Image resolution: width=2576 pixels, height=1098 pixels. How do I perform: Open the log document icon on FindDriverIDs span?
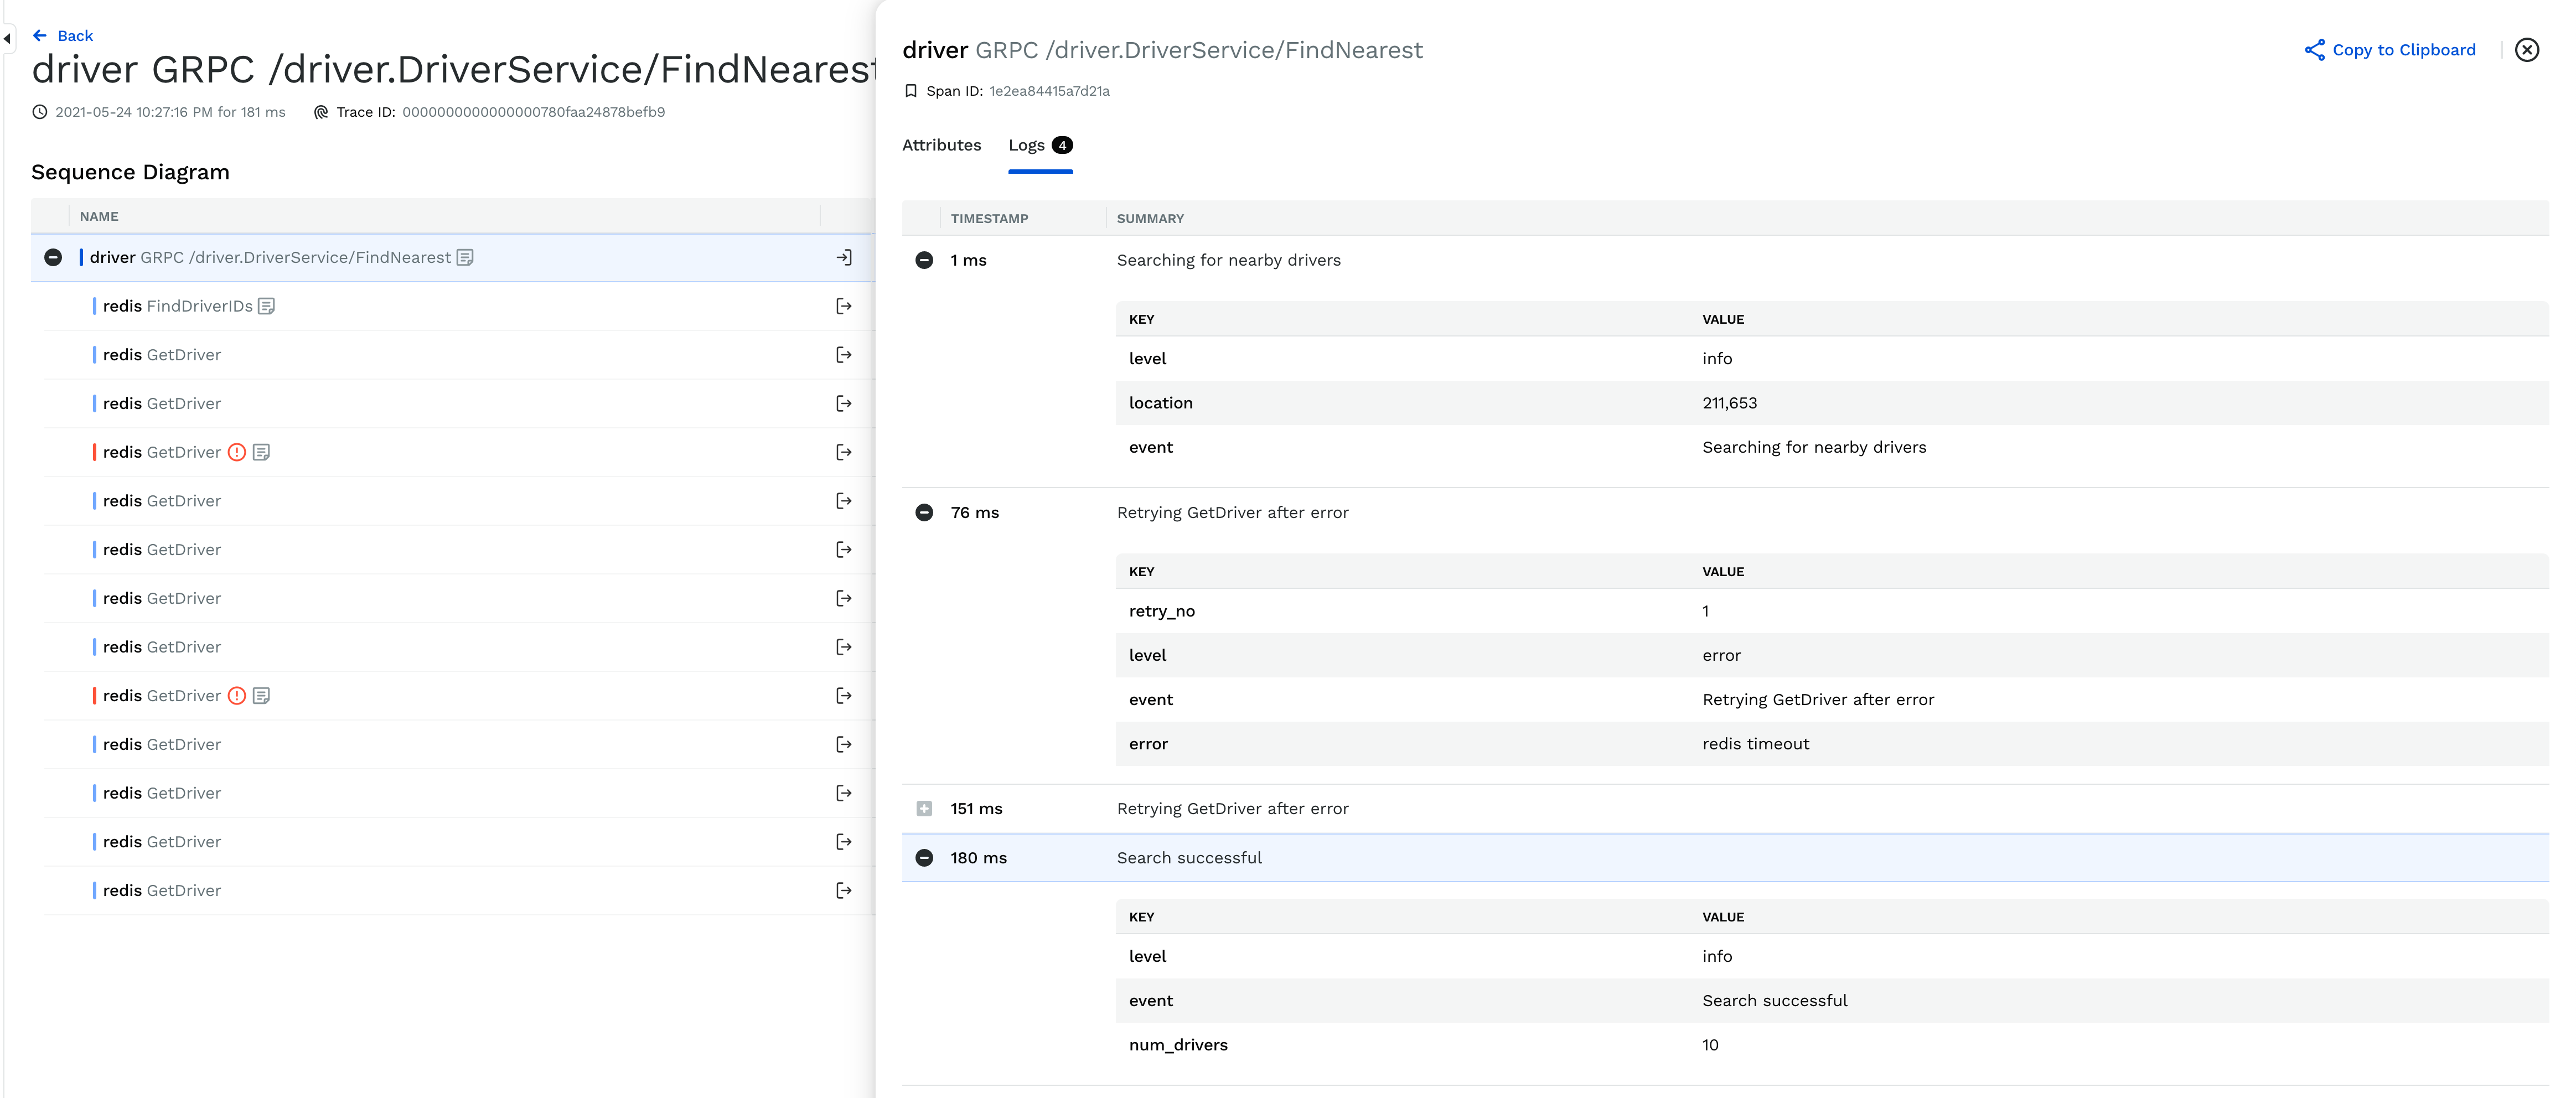266,306
